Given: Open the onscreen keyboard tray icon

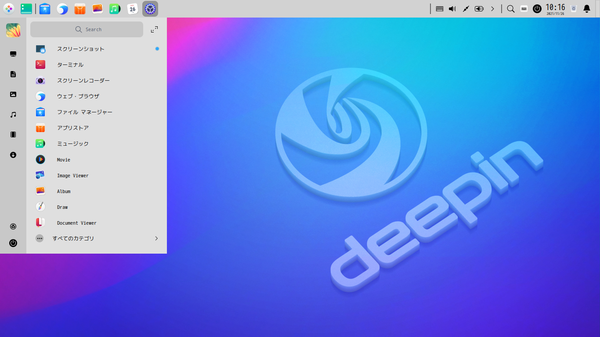Looking at the screenshot, I should [524, 9].
